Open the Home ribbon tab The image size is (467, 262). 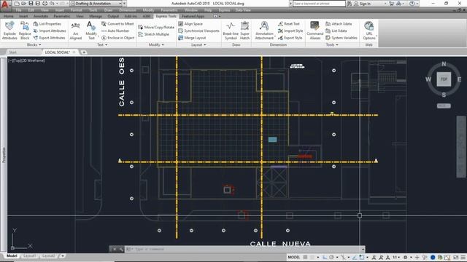9,16
